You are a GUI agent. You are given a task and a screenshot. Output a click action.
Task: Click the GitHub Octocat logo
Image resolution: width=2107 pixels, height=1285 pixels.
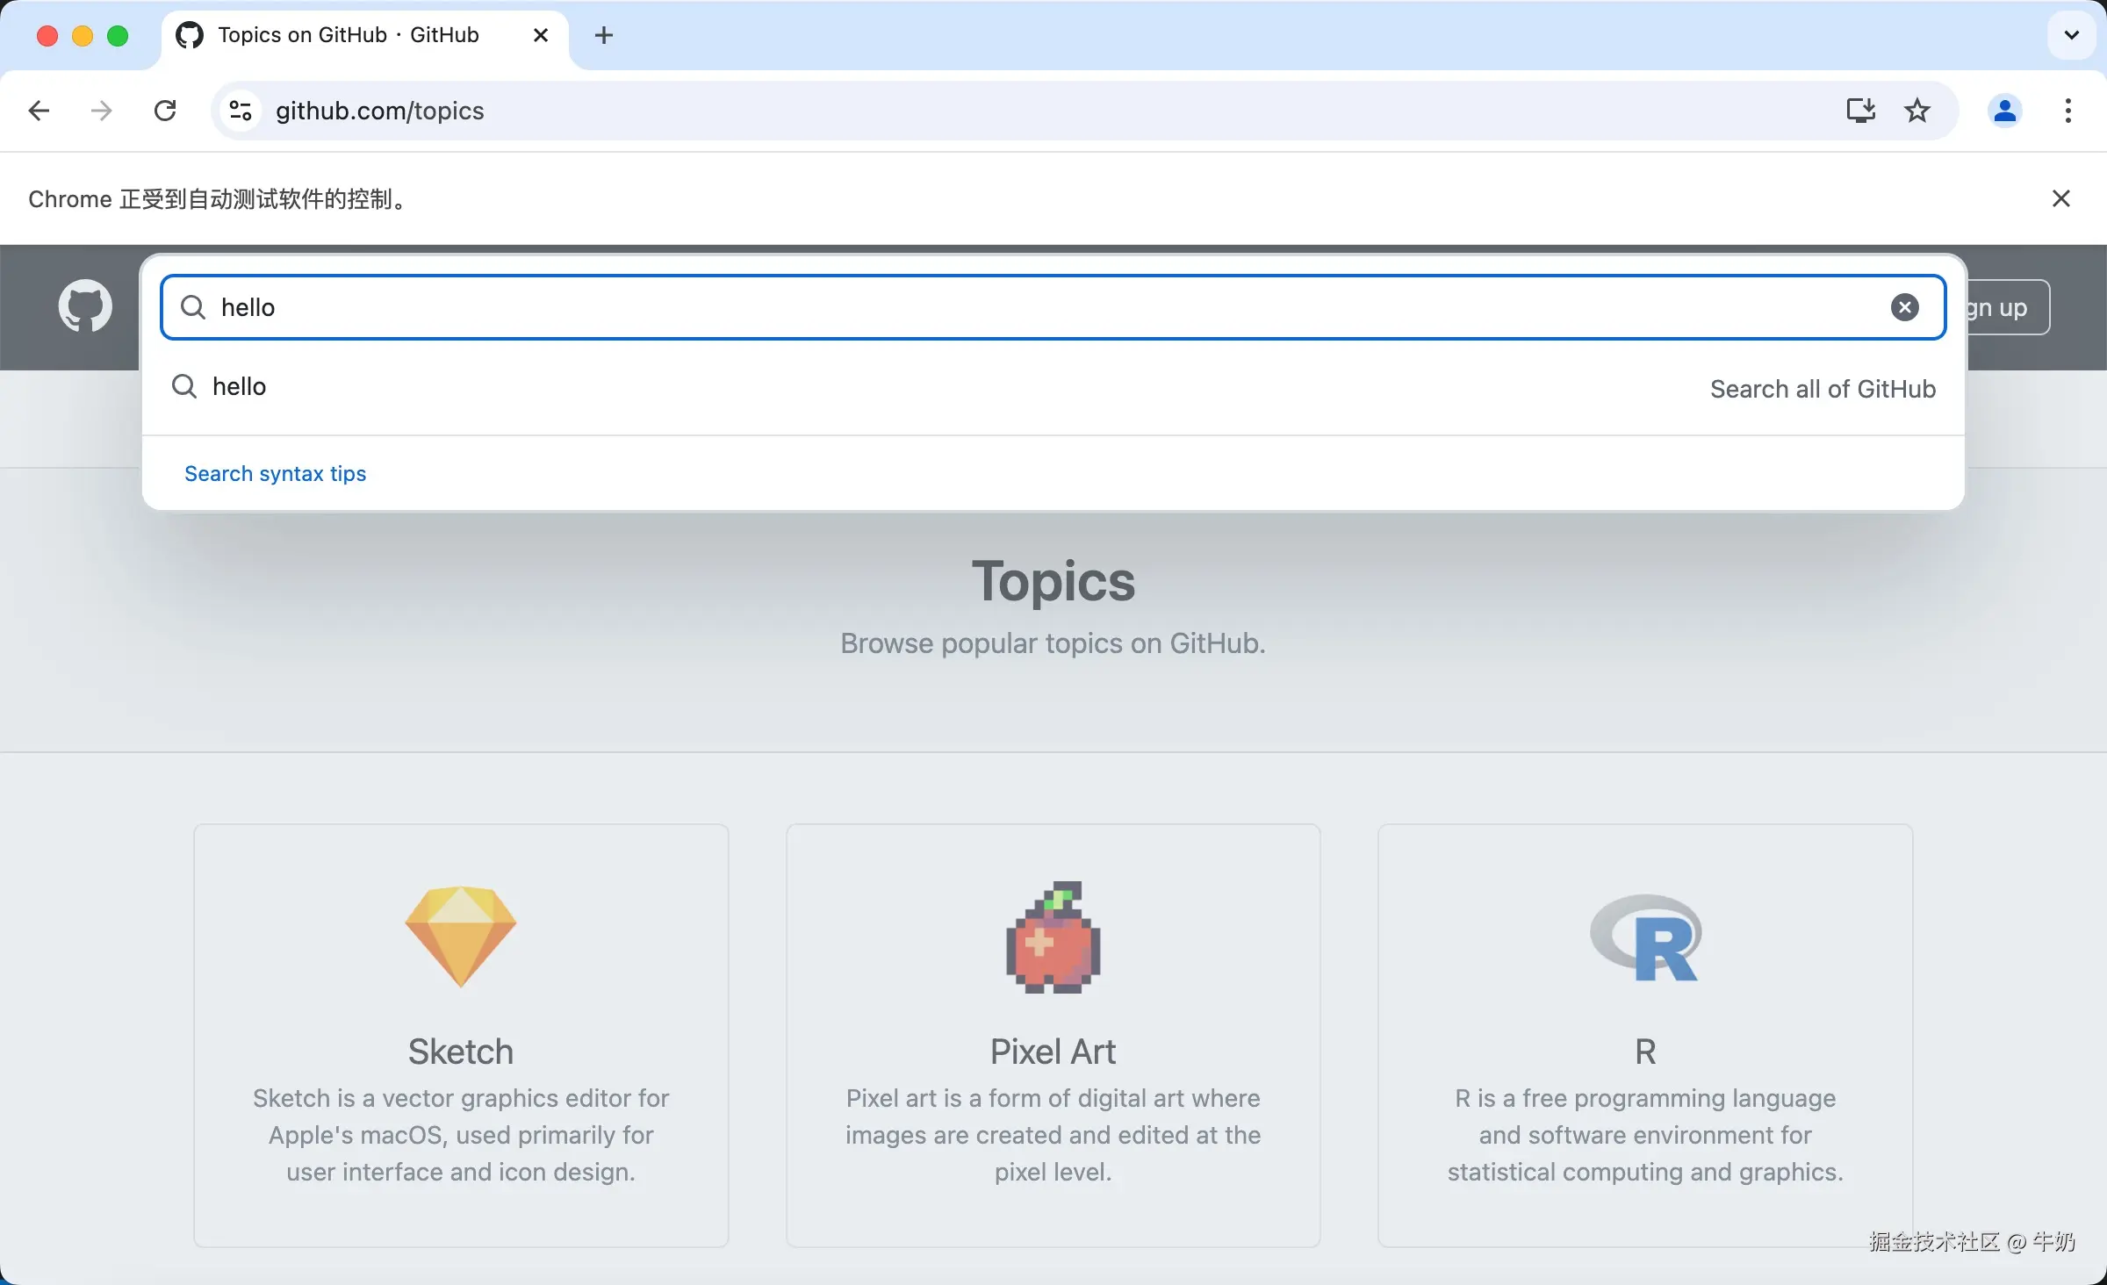(x=85, y=306)
